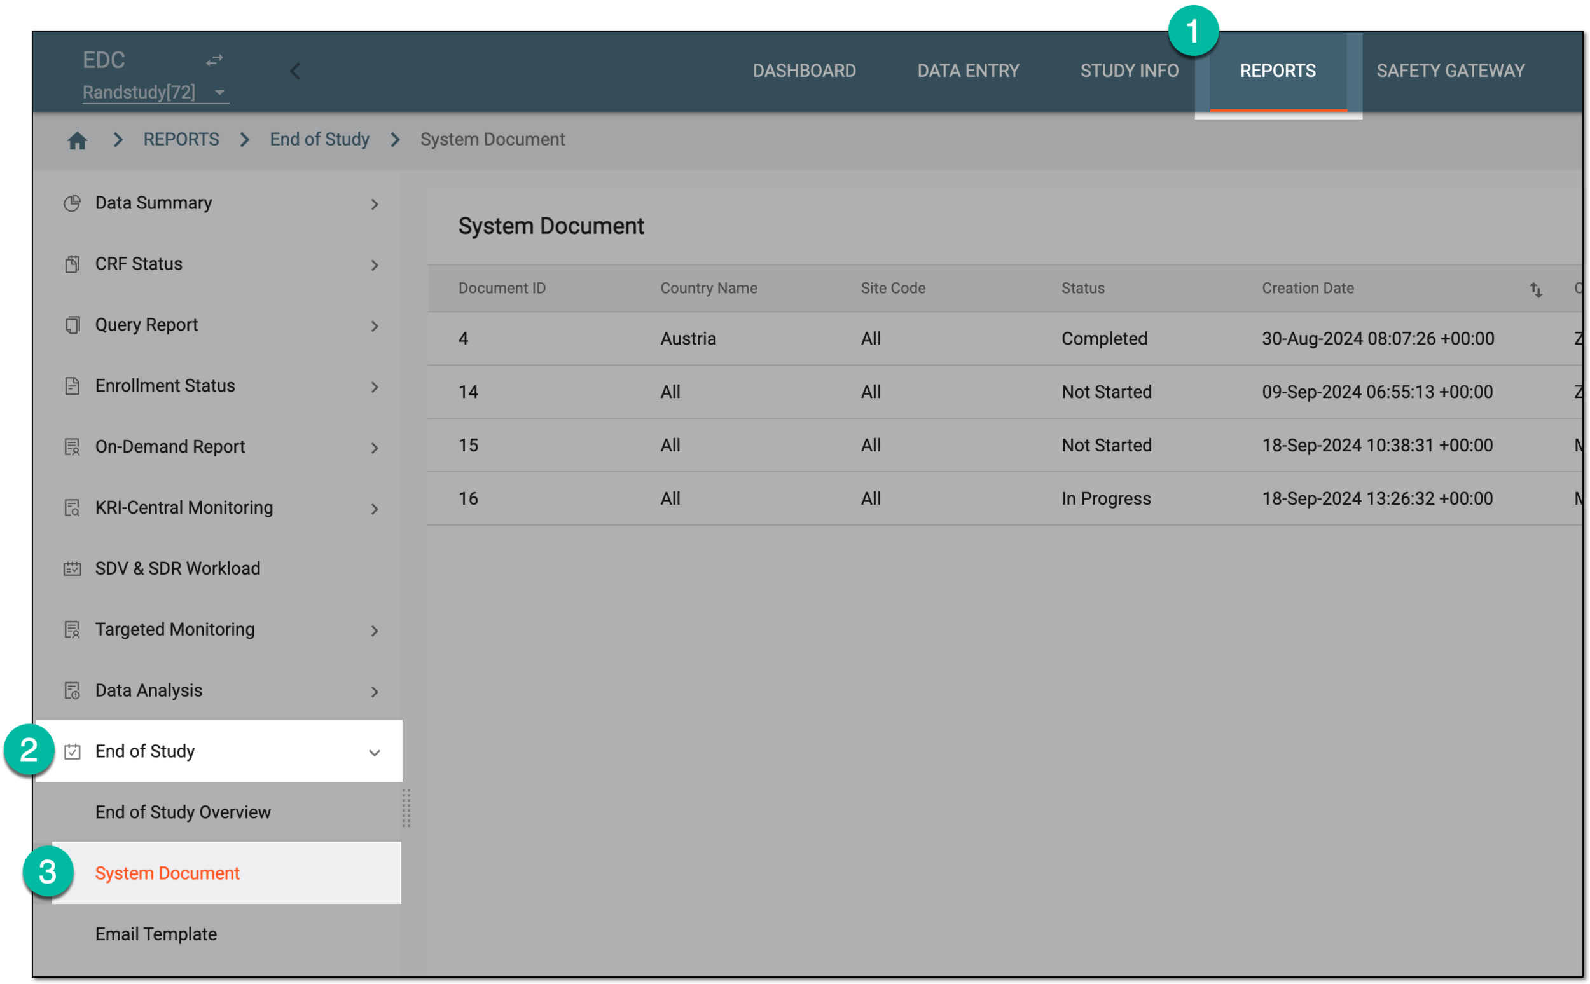Image resolution: width=1590 pixels, height=984 pixels.
Task: Click the Data Analysis icon
Action: [x=73, y=690]
